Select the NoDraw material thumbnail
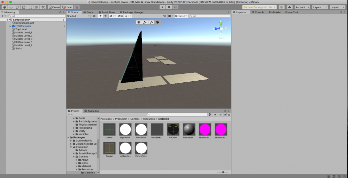This screenshot has width=348, height=178. (173, 130)
